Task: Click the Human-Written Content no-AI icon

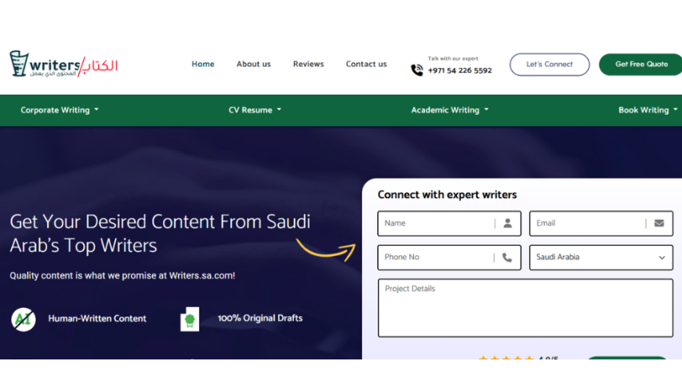Action: click(24, 319)
